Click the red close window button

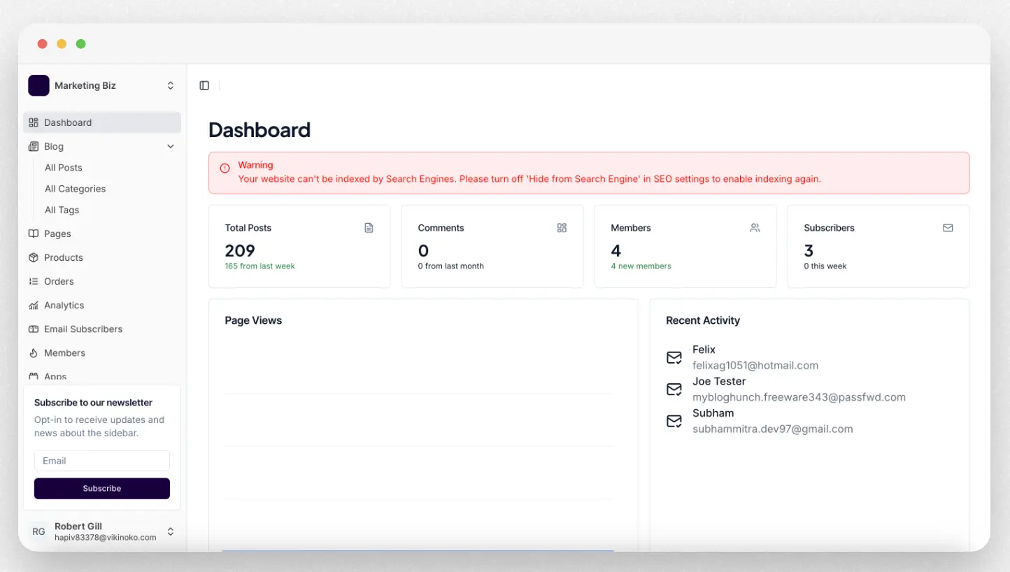pos(42,44)
